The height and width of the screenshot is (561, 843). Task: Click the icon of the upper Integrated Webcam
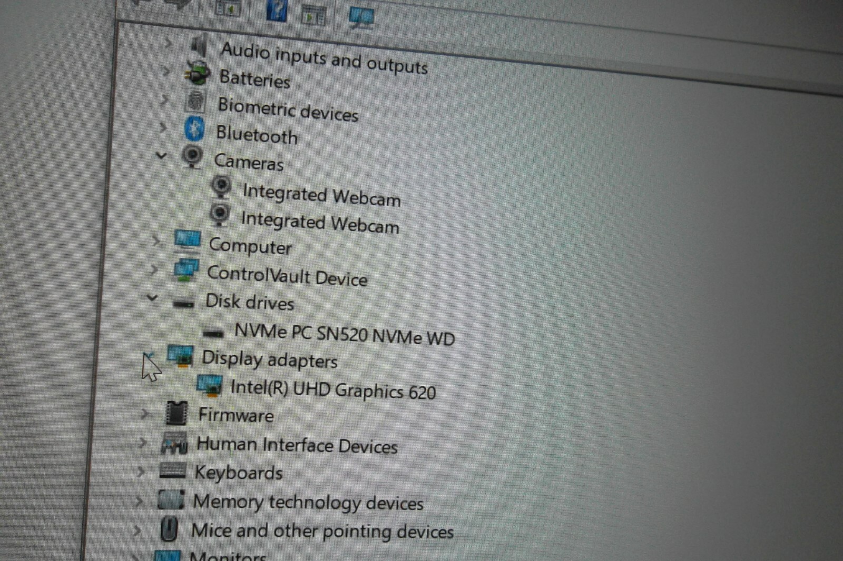click(x=221, y=186)
